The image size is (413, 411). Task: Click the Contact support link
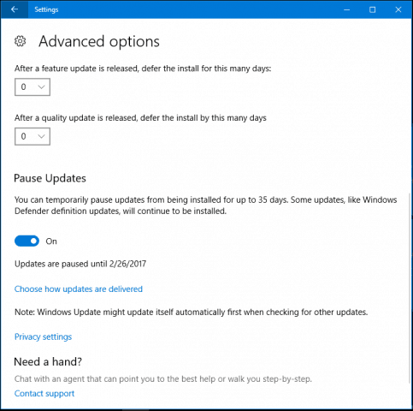coord(44,393)
